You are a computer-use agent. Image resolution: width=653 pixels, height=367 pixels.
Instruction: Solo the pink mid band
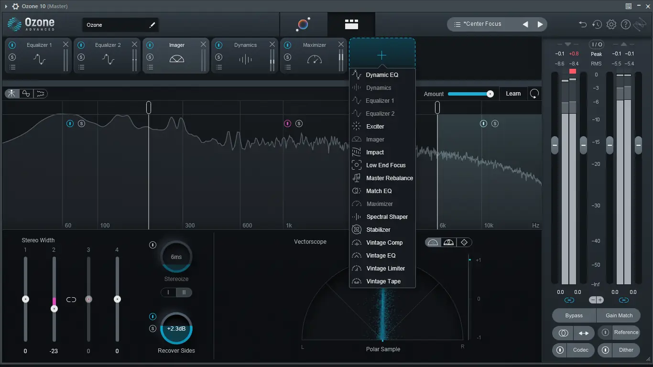299,124
